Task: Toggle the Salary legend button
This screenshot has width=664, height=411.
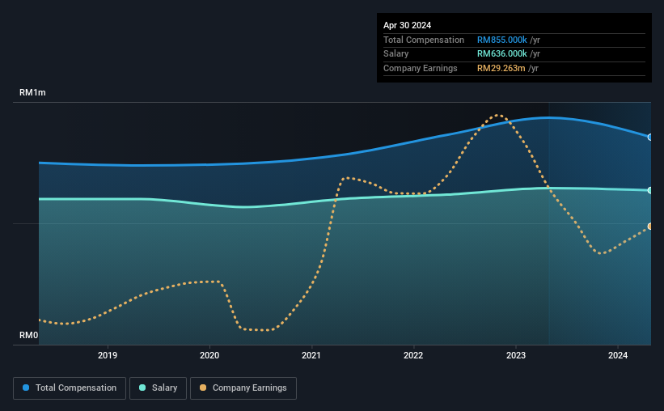Action: [158, 388]
